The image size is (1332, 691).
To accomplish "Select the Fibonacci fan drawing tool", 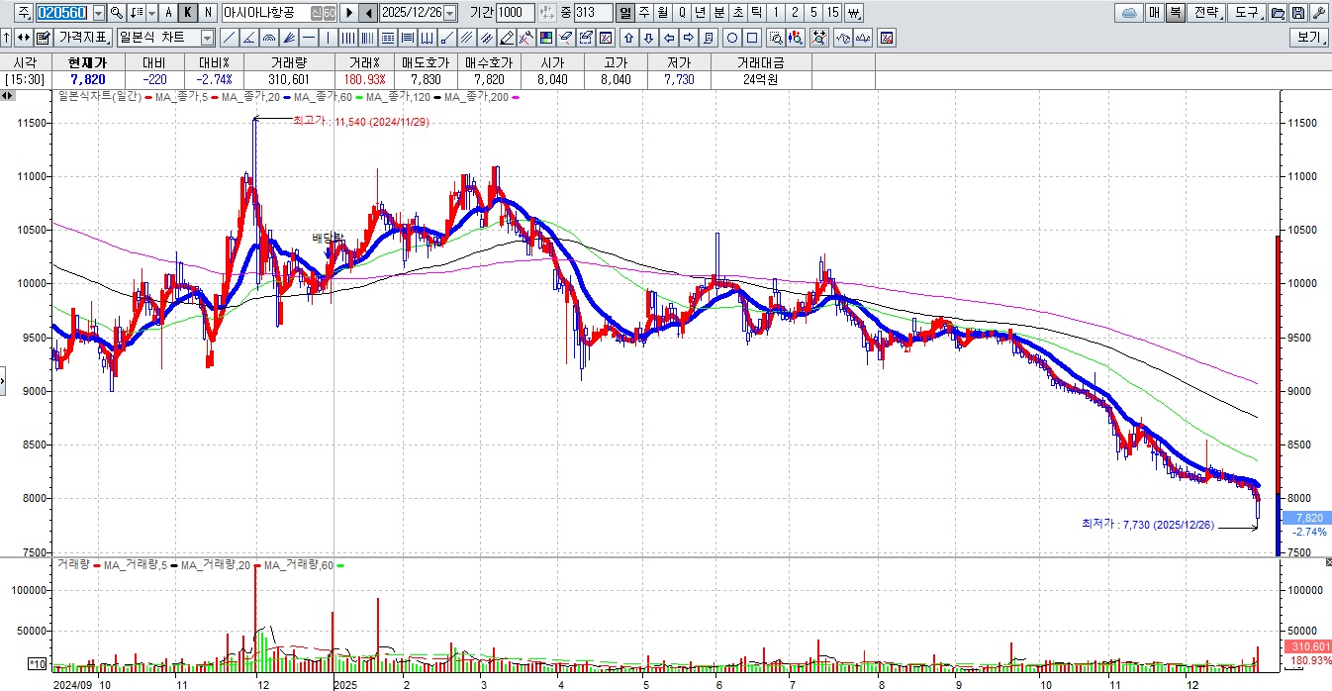I will point(289,38).
